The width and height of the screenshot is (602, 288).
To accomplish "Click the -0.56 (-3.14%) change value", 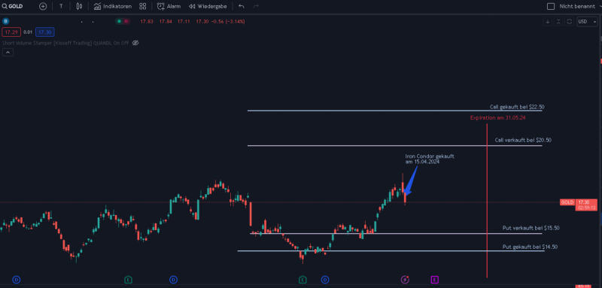I will click(x=229, y=22).
